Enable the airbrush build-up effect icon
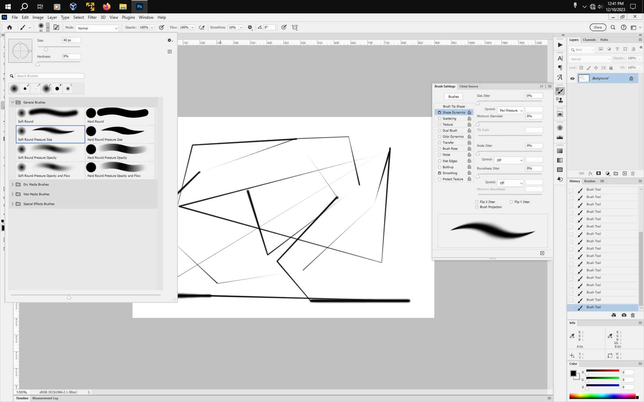Image resolution: width=644 pixels, height=402 pixels. [x=202, y=27]
